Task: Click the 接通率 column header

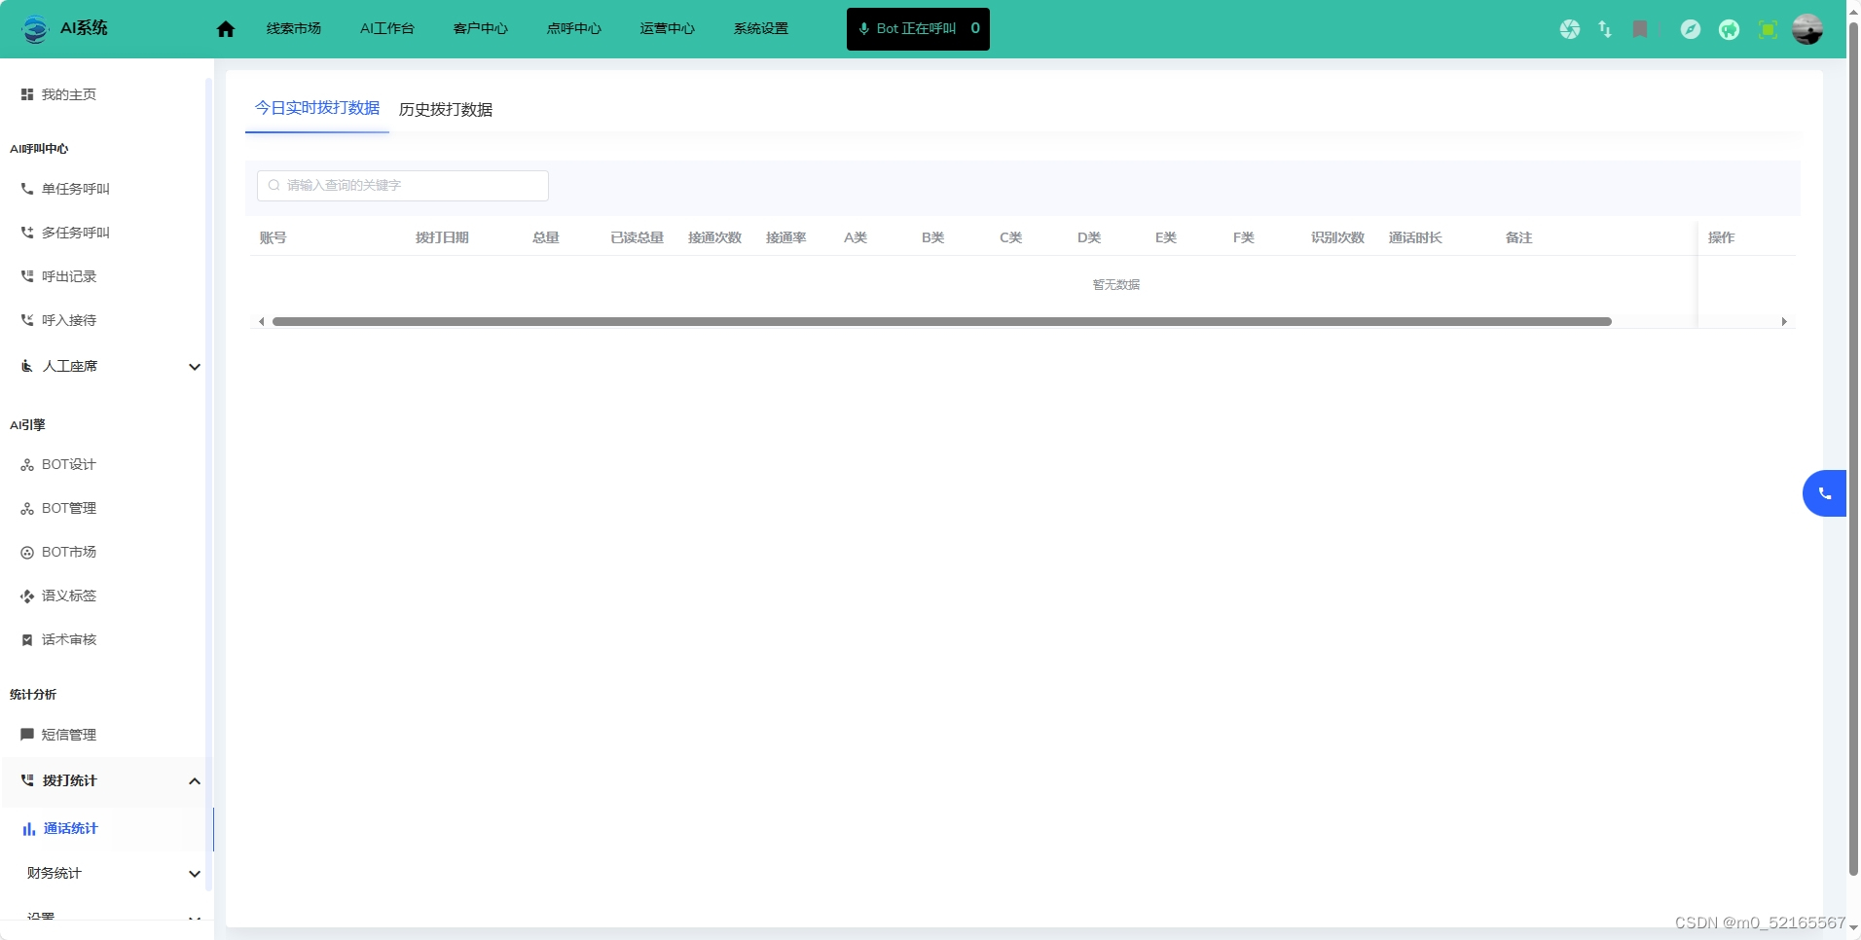Action: click(785, 237)
